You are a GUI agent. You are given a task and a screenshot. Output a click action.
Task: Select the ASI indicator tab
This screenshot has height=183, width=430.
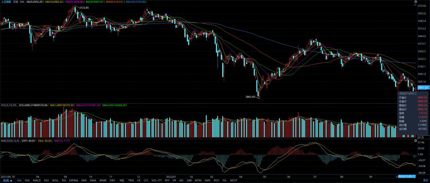[x=181, y=181]
